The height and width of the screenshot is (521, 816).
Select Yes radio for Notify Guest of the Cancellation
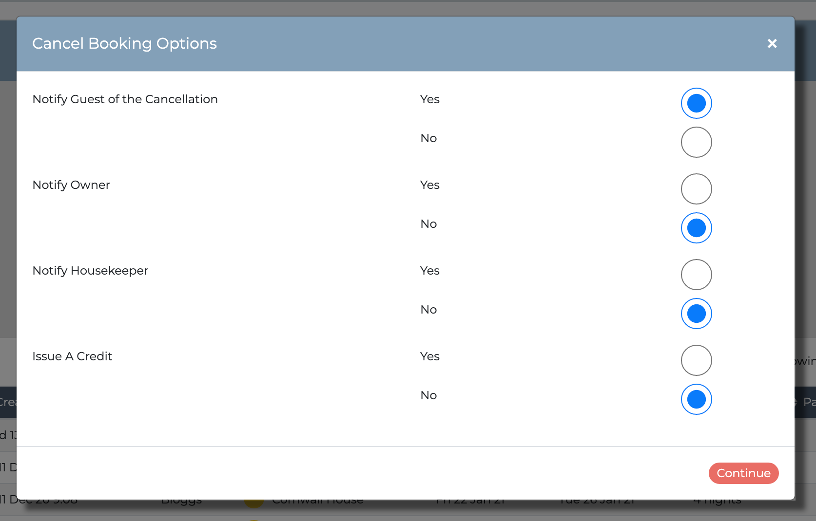pyautogui.click(x=696, y=103)
